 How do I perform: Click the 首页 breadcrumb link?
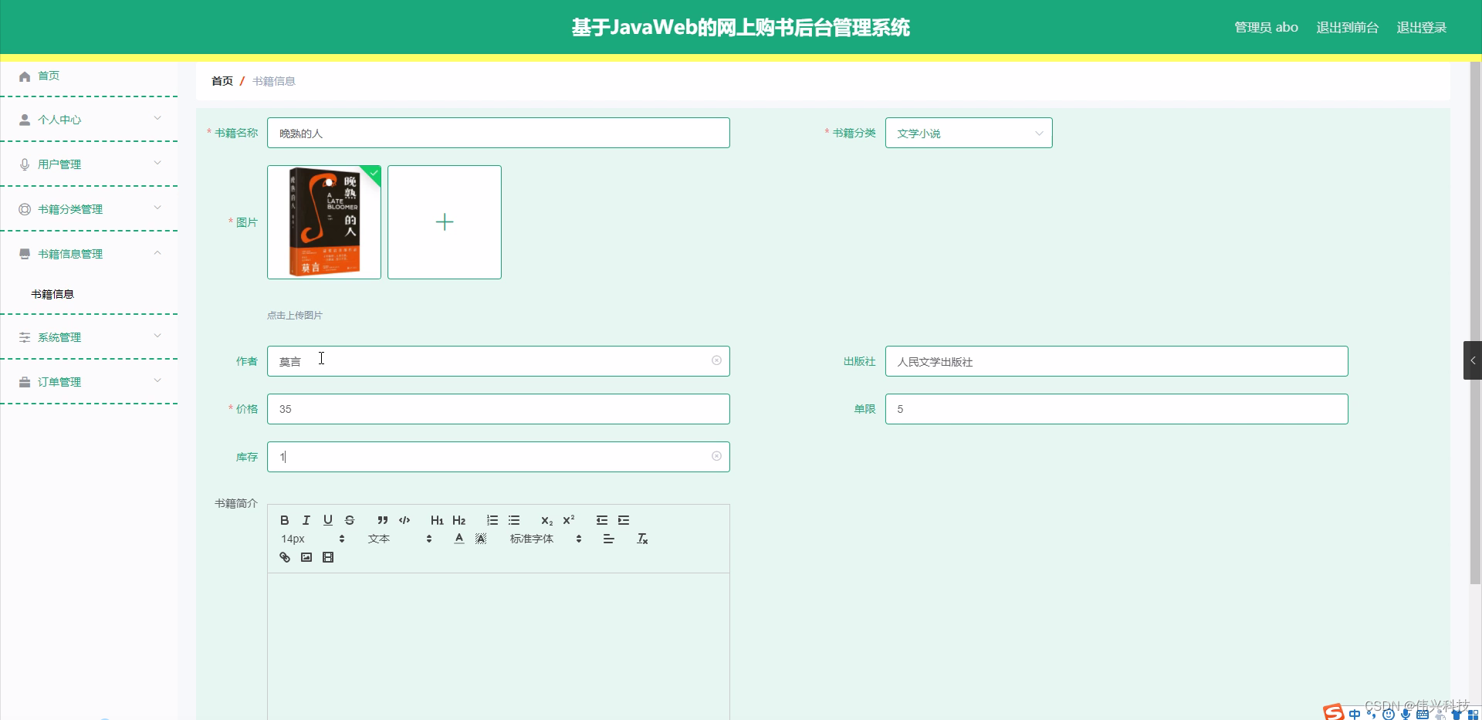pos(222,81)
